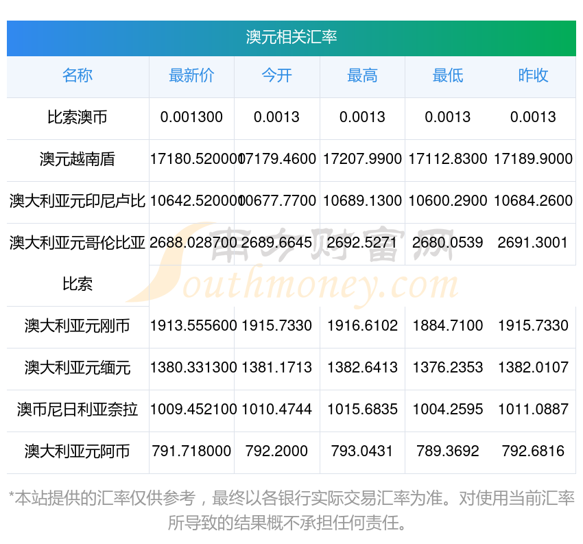Select the 今开 column header
The width and height of the screenshot is (583, 544).
point(276,75)
